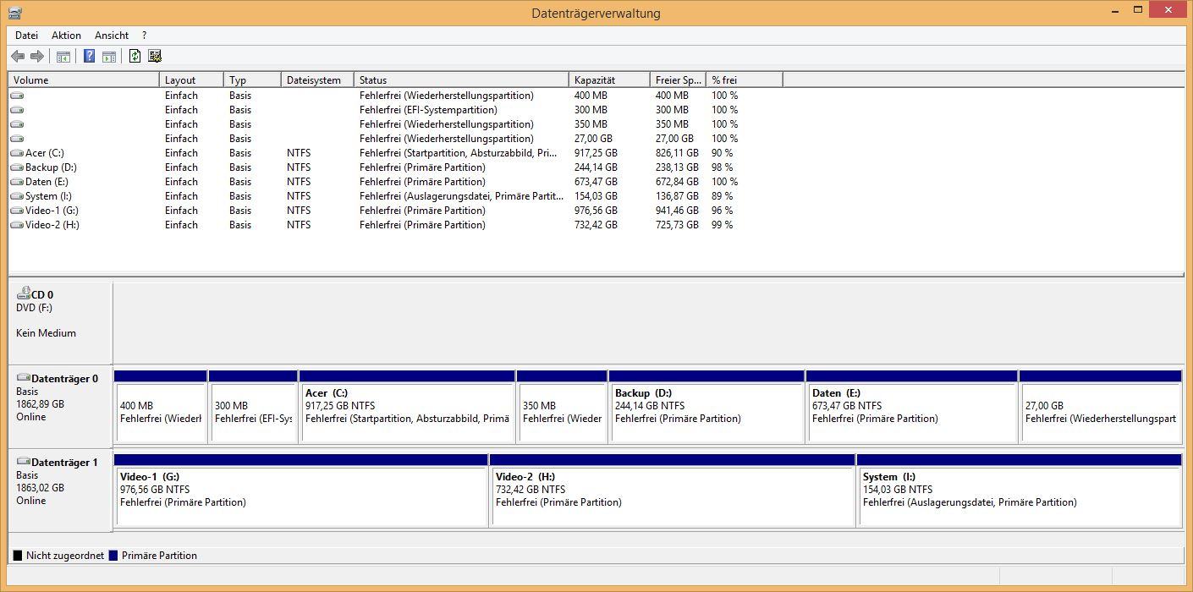
Task: Click the 725,73 GB free space cell
Action: [x=677, y=225]
